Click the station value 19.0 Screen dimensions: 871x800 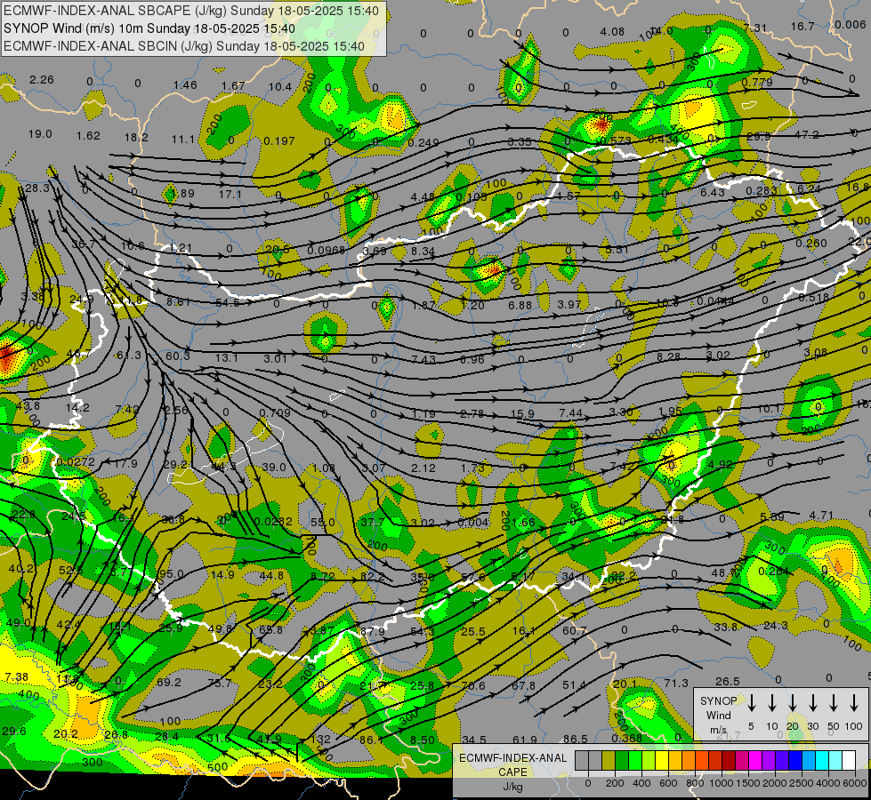click(x=40, y=134)
